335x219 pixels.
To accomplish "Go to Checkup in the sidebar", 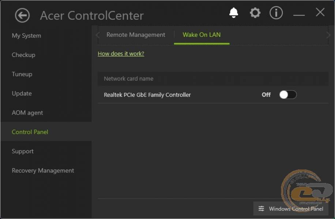I will click(x=23, y=55).
